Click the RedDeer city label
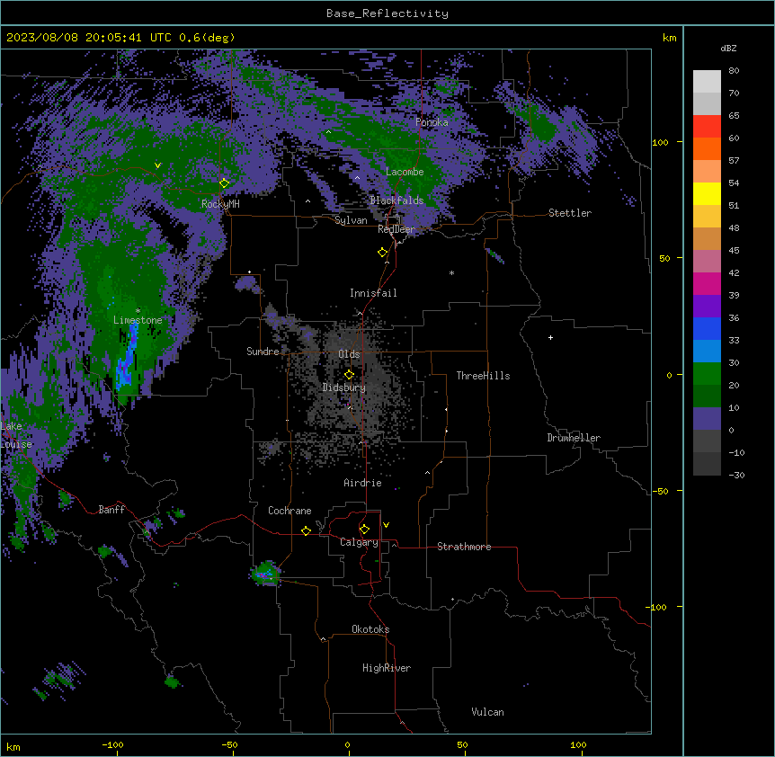The width and height of the screenshot is (775, 757). (396, 229)
